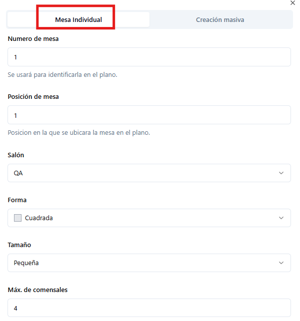This screenshot has height=321, width=300.
Task: Focus the Posición de mesa input field
Action: pyautogui.click(x=149, y=115)
